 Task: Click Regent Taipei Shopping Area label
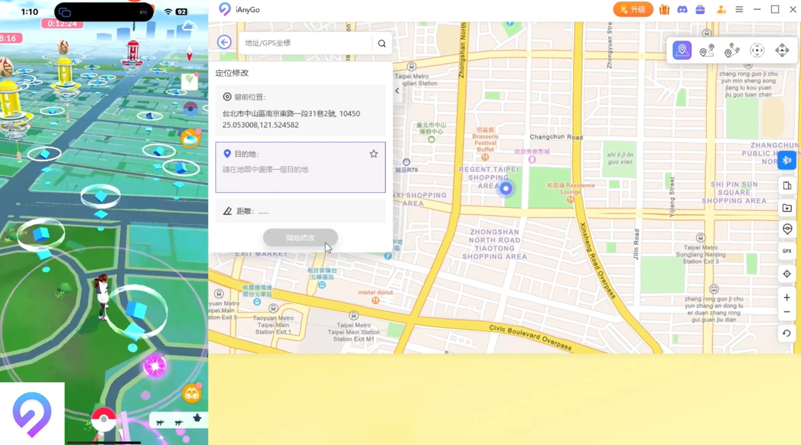[488, 177]
